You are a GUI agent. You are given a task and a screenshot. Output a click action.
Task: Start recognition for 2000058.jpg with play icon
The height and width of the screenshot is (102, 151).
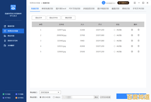click(x=132, y=35)
